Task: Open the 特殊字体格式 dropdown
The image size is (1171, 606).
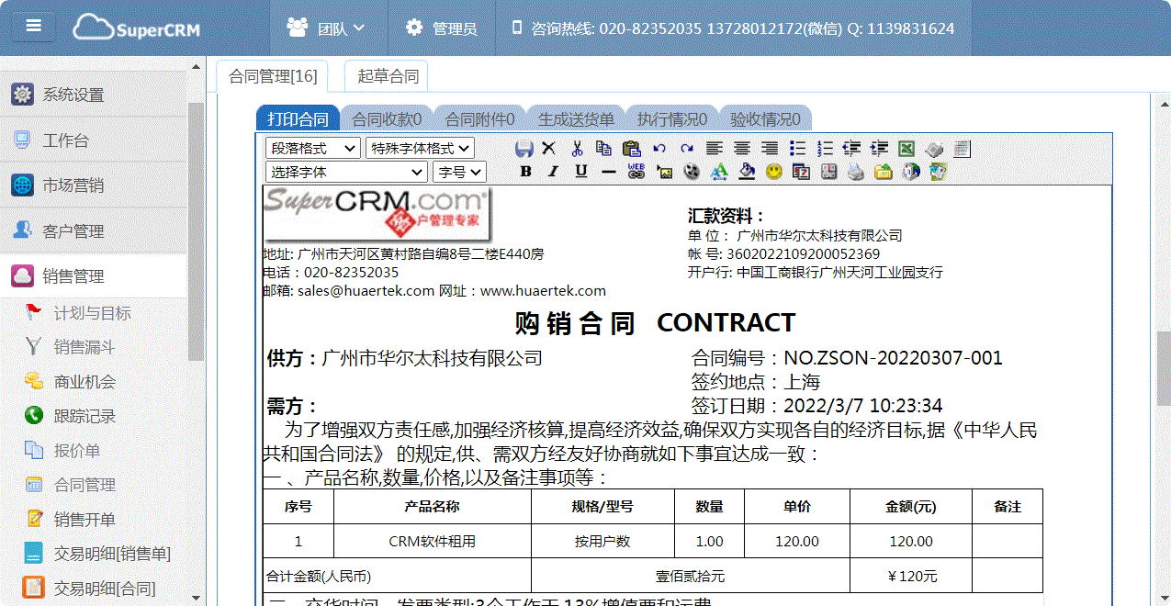Action: 420,148
